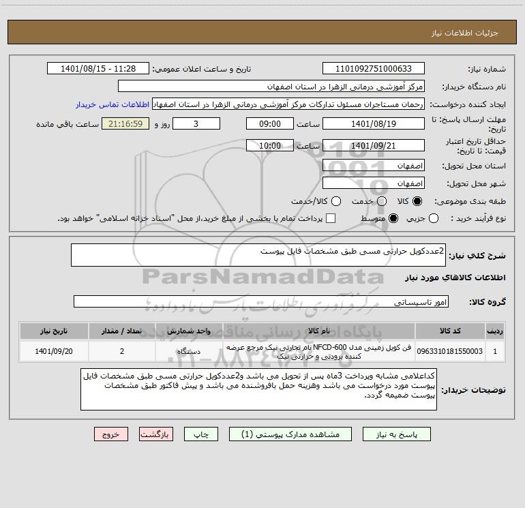Click the تعداد / مقدار column header

[122, 331]
